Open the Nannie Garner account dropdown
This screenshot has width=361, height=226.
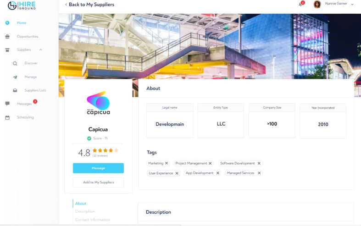coord(352,4)
